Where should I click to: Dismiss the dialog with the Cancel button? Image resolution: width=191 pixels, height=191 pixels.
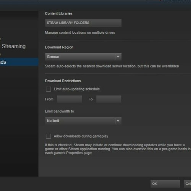click(188, 184)
